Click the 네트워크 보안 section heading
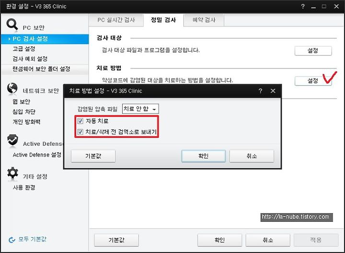The image size is (345, 253). (41, 91)
